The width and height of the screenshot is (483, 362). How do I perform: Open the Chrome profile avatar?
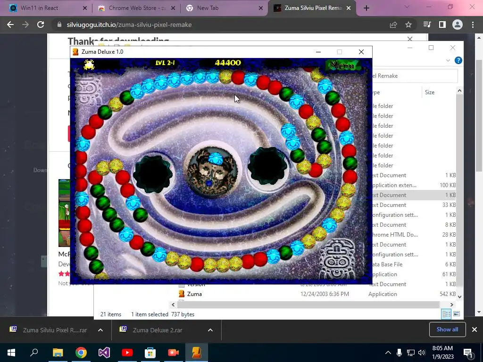point(458,25)
